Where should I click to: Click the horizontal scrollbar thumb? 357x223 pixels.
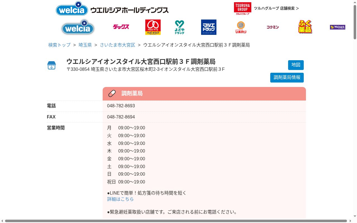tap(176, 221)
